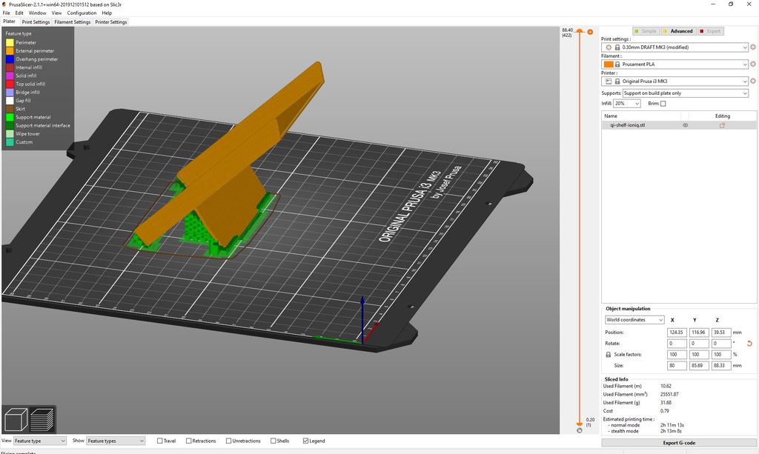The width and height of the screenshot is (759, 454).
Task: Click the editing icon for qi-shelf-ioniq.stl
Action: click(x=722, y=125)
